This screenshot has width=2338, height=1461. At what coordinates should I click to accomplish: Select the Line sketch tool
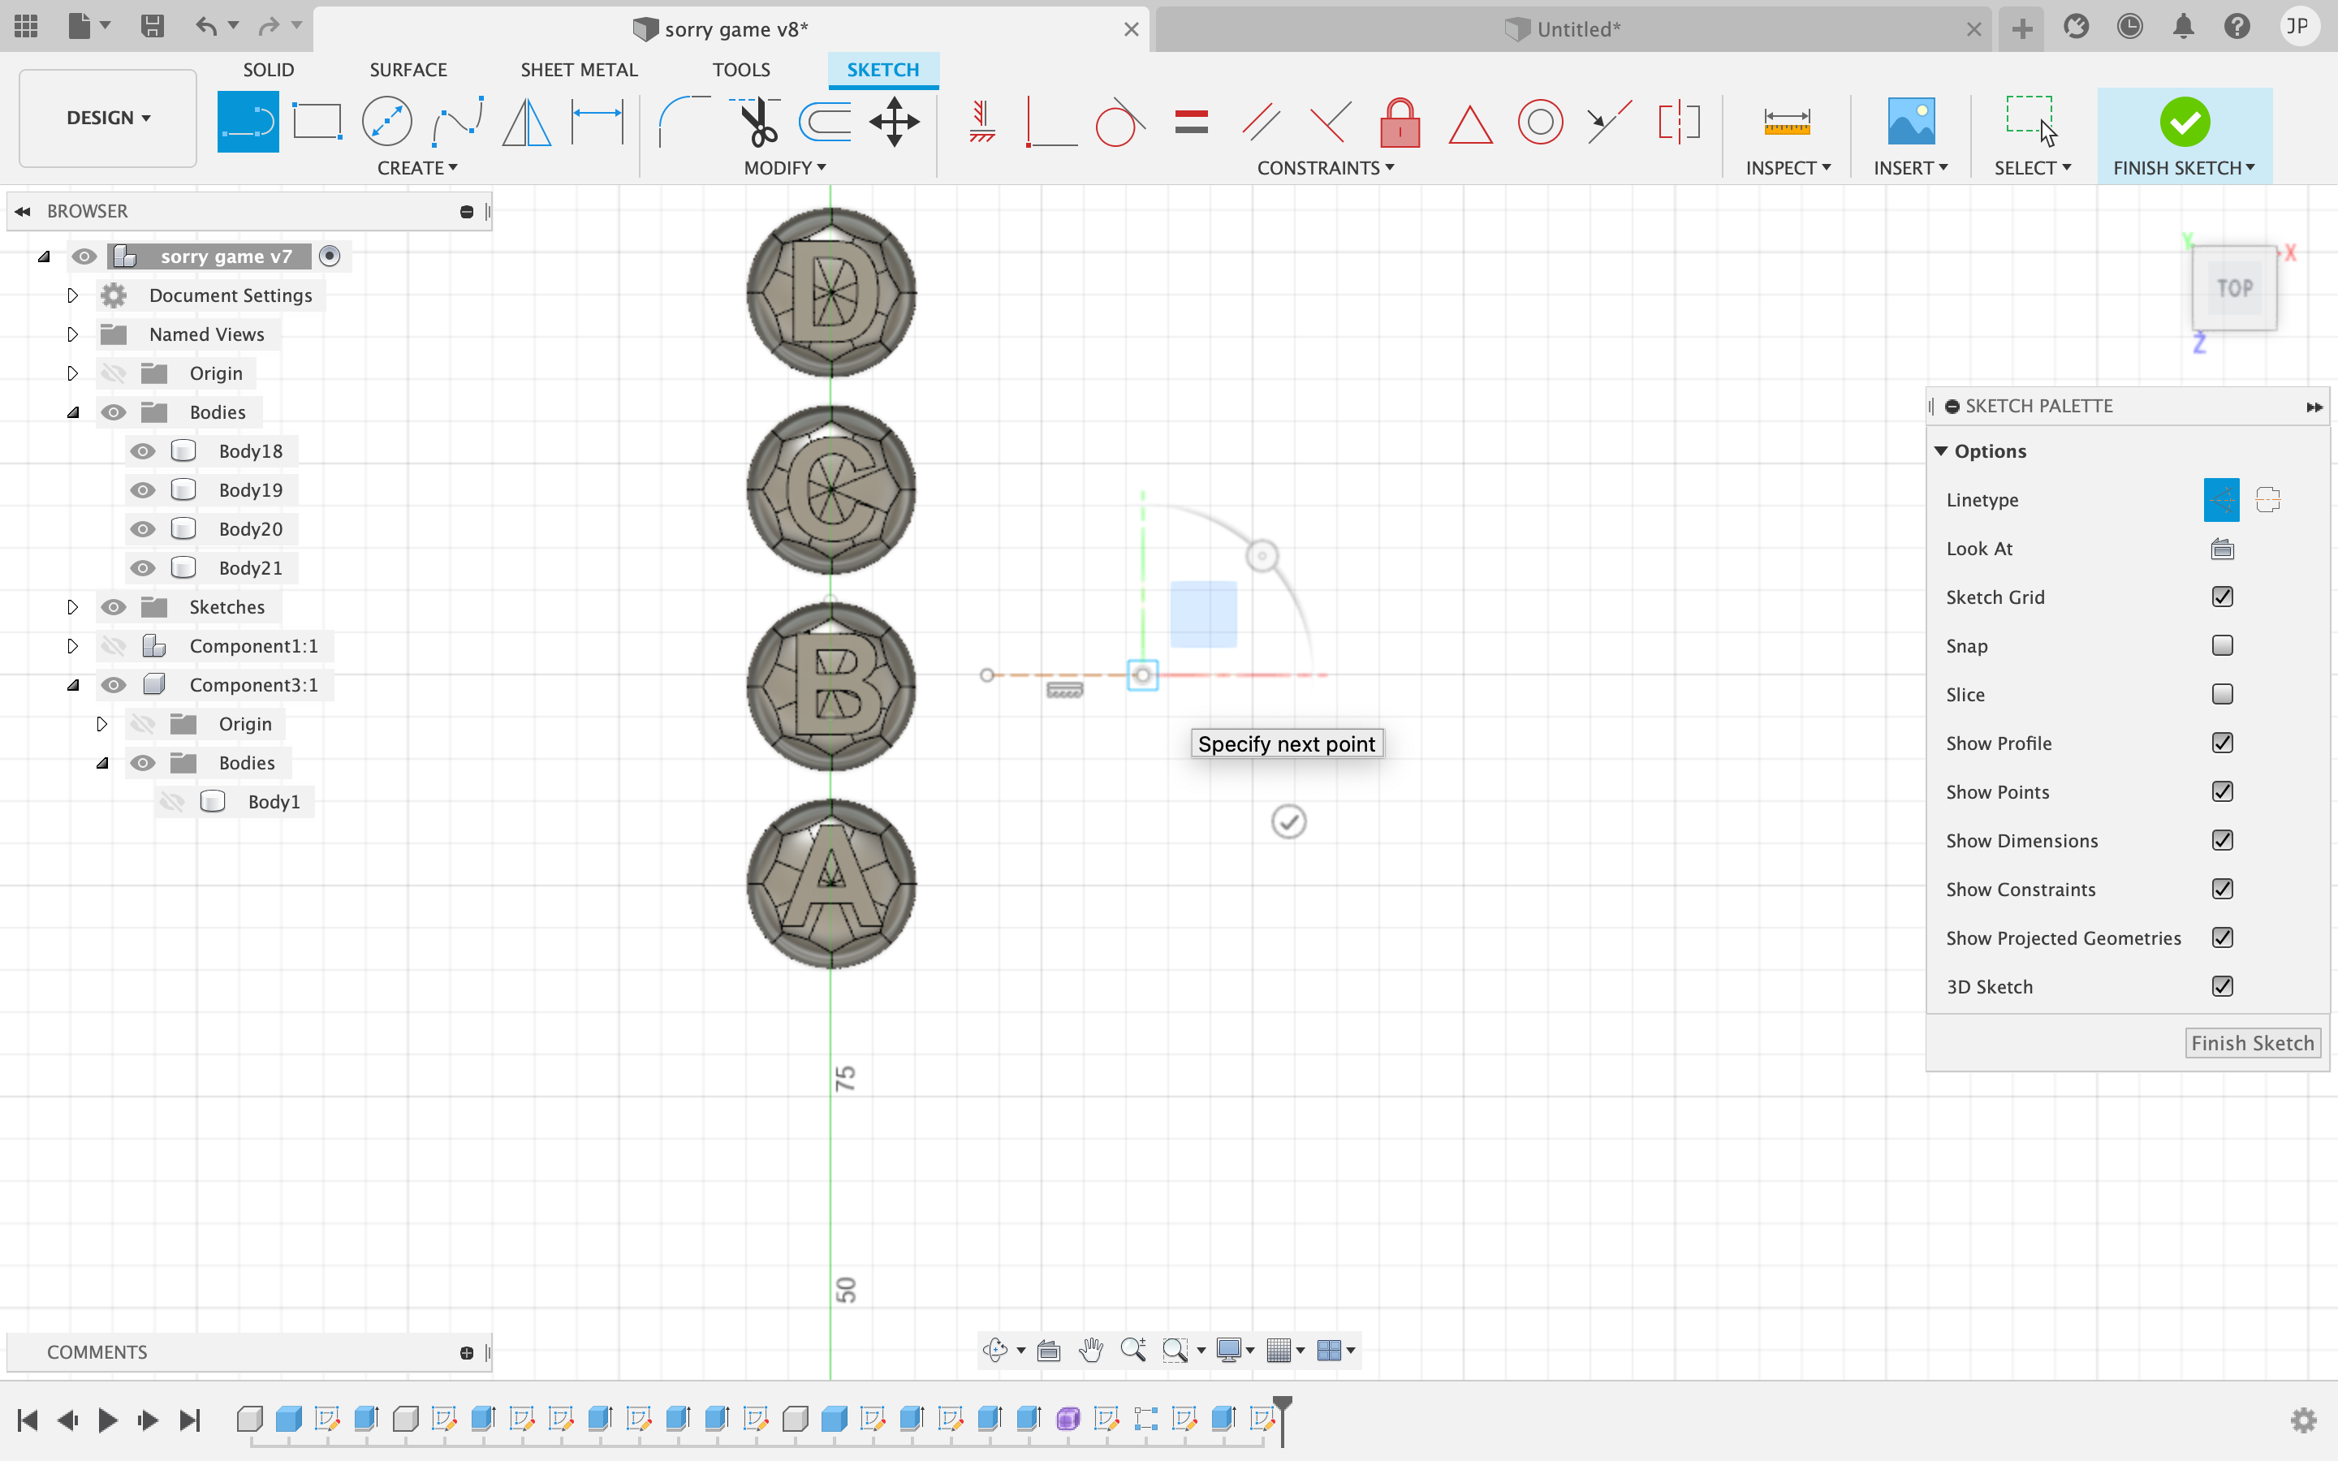click(x=248, y=121)
